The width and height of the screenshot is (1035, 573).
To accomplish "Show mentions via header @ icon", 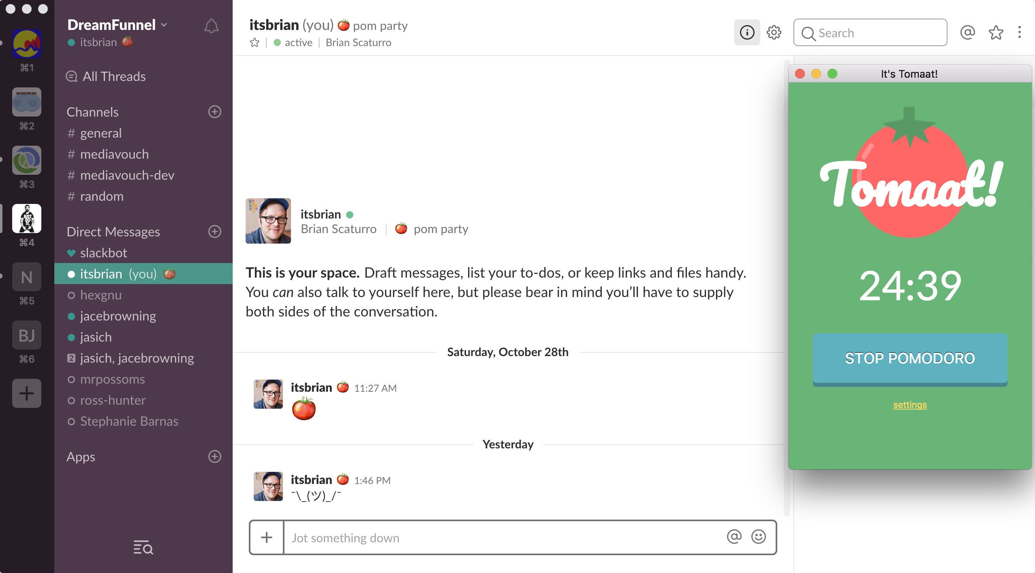I will 967,32.
